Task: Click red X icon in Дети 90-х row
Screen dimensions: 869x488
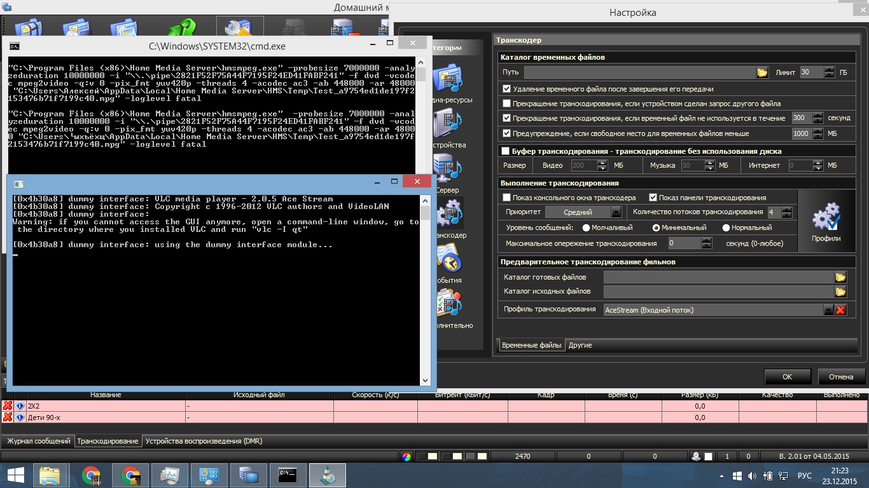Action: coord(8,417)
